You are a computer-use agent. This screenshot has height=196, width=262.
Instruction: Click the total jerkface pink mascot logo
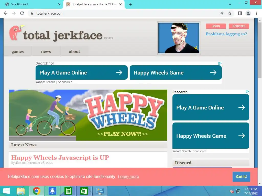click(16, 33)
